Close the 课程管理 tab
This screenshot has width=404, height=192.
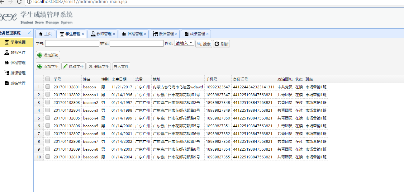coord(145,34)
